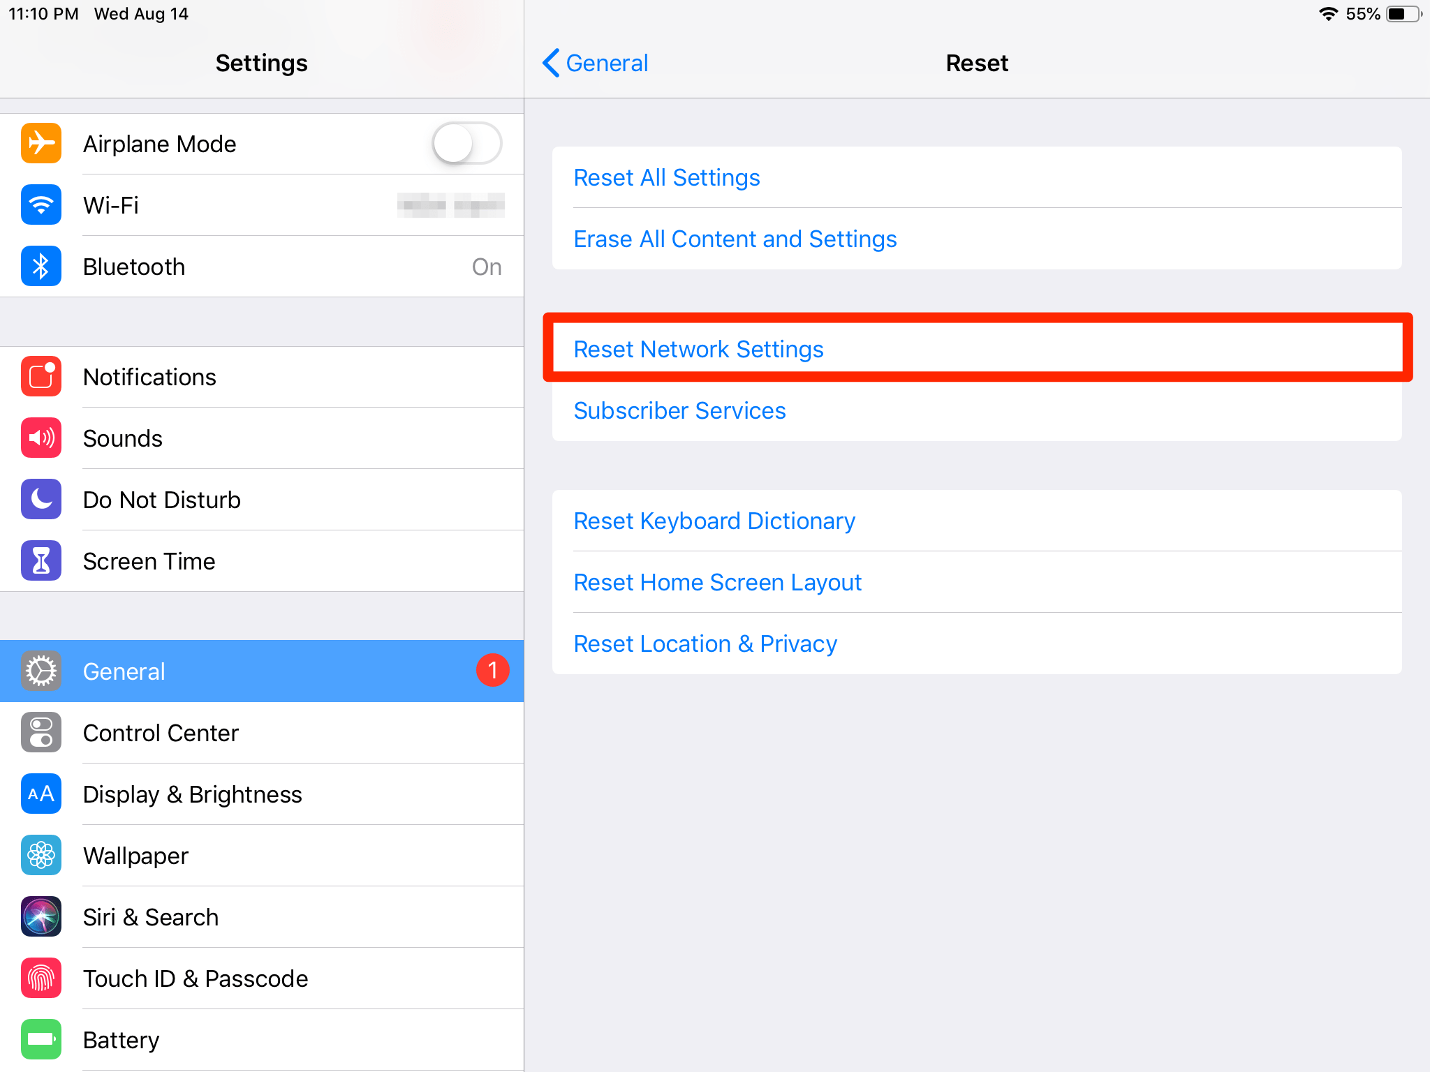Tap Reset Network Settings

(698, 349)
